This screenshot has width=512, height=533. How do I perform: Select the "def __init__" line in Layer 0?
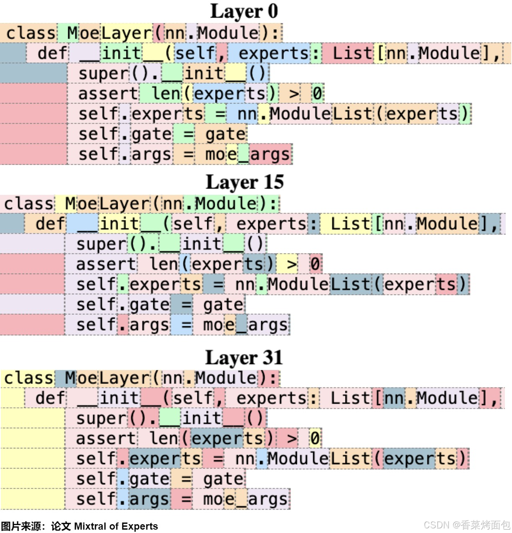point(255,53)
